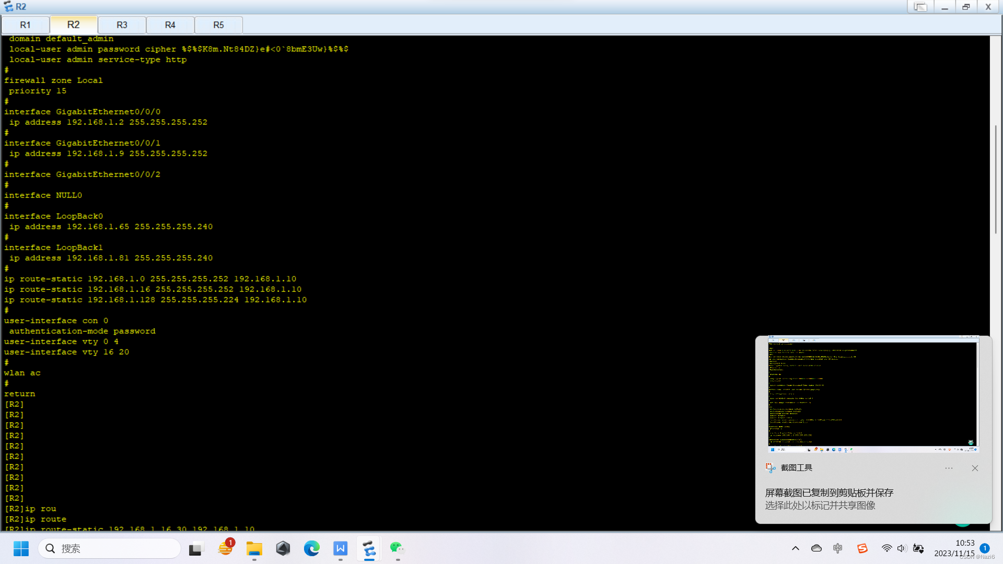Select the R4 tab

pyautogui.click(x=170, y=25)
